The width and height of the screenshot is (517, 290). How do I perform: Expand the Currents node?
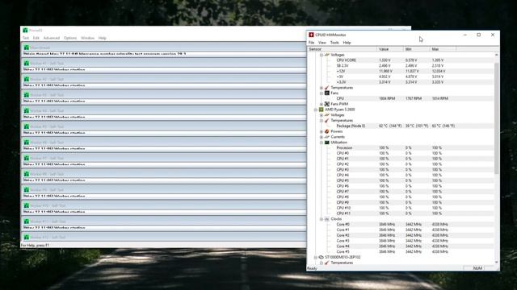click(322, 137)
